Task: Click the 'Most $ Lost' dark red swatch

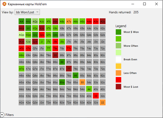Action: 118,87
